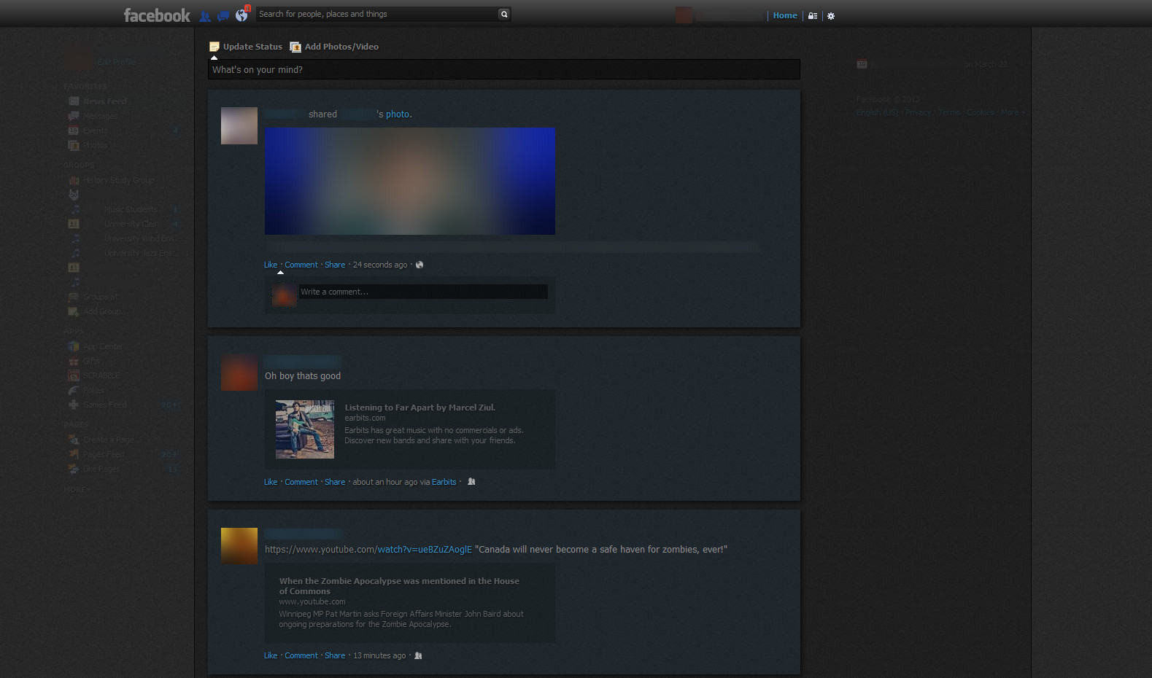Open the messages icon in top bar
This screenshot has width=1152, height=678.
223,16
